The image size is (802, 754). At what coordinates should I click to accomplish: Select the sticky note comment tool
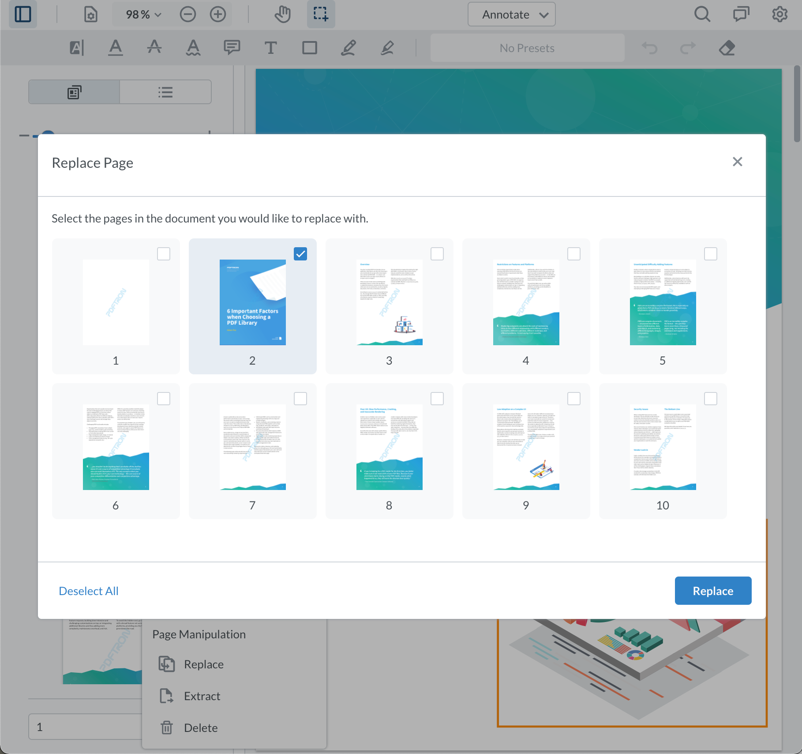click(232, 48)
